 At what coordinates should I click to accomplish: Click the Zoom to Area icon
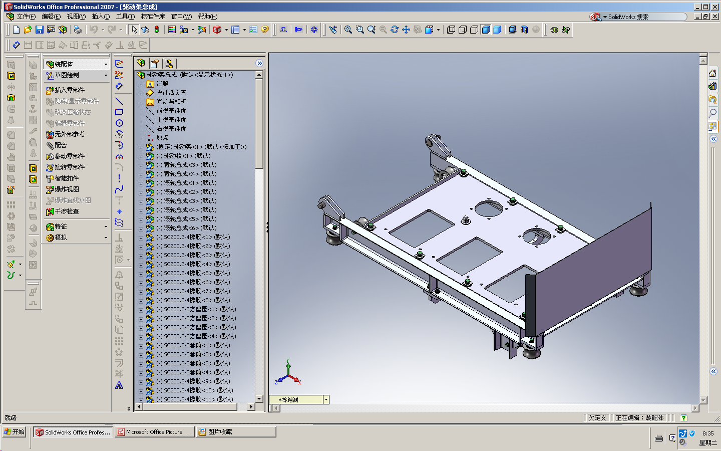(359, 30)
